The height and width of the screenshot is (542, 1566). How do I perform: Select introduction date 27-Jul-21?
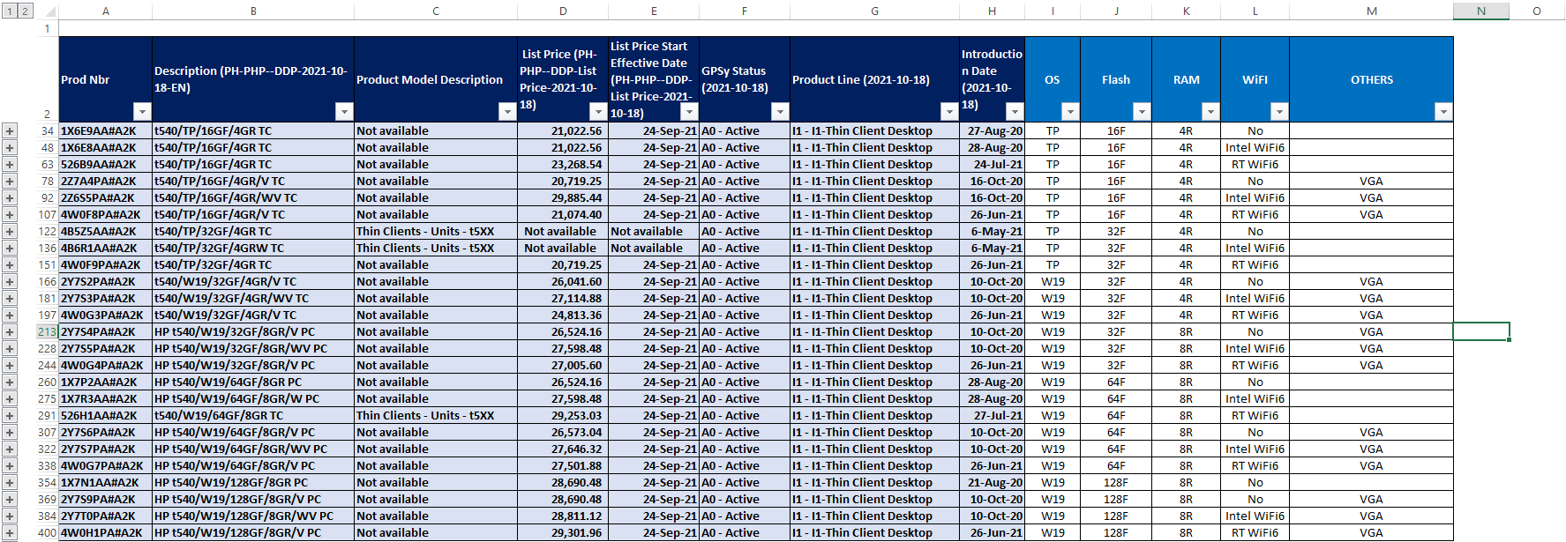coord(993,416)
